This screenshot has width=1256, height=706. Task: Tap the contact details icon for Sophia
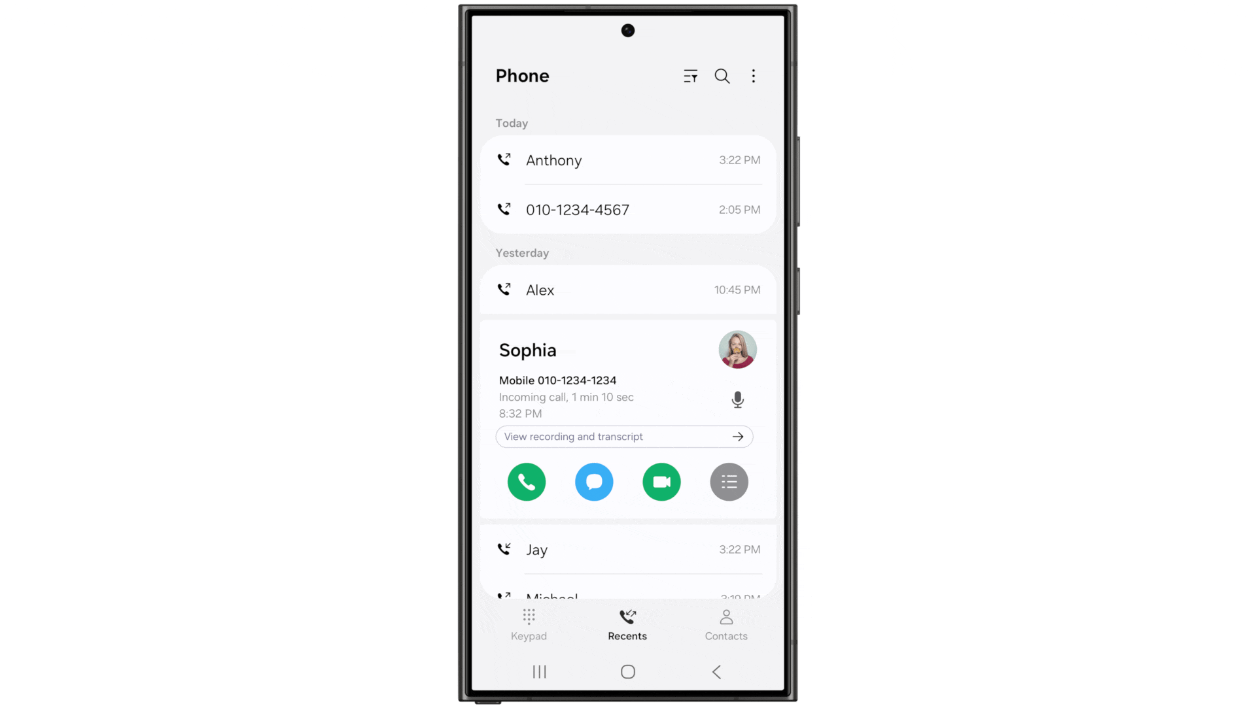[729, 482]
